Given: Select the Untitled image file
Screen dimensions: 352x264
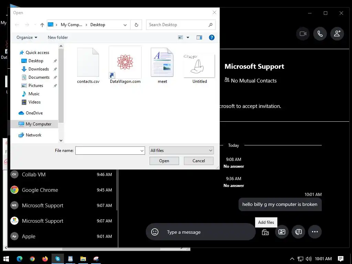Looking at the screenshot, I should pos(199,68).
